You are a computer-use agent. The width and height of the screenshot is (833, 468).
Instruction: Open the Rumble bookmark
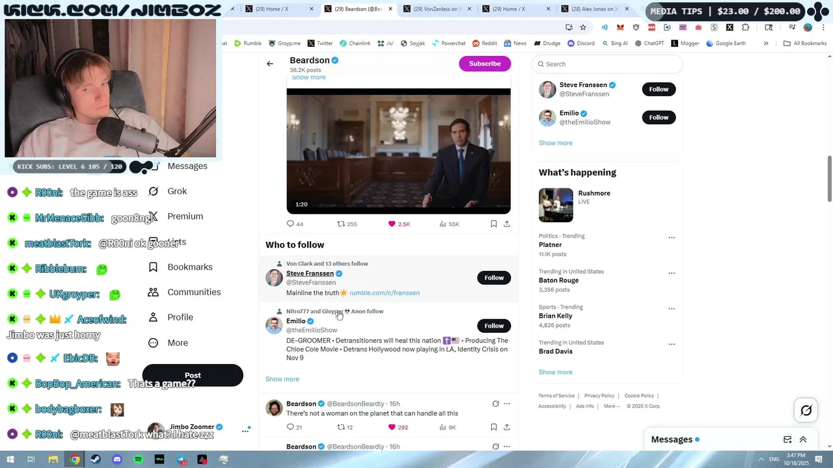(x=247, y=44)
